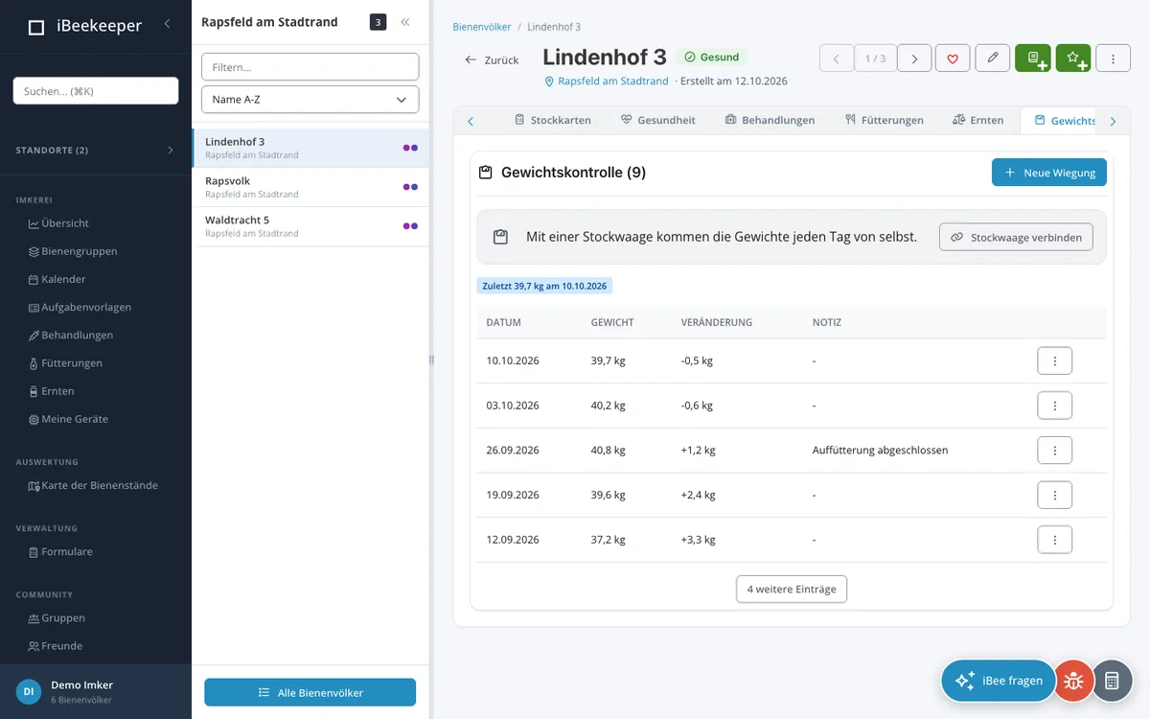
Task: Open the Rapsfeld am Stadtrand location link
Action: click(607, 81)
